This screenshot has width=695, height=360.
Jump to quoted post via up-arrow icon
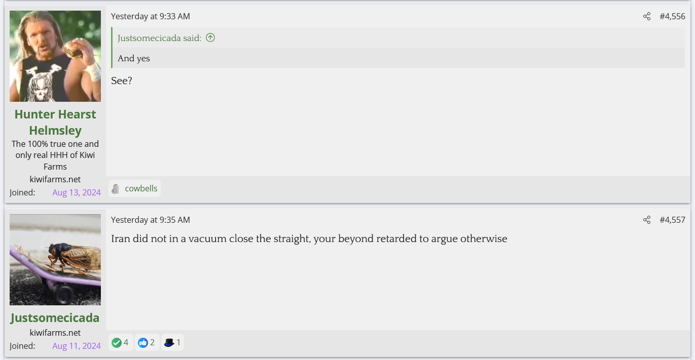coord(210,37)
